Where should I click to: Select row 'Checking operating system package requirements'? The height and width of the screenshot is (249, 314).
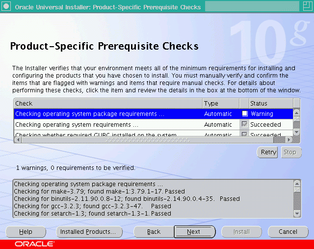coord(154,113)
